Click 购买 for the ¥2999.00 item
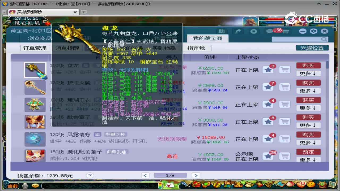The height and width of the screenshot is (191, 340). [308, 83]
